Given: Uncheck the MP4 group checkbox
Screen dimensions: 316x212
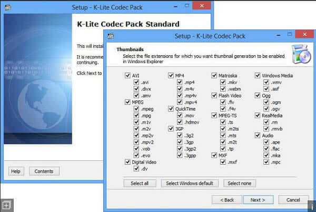Looking at the screenshot, I should 171,76.
